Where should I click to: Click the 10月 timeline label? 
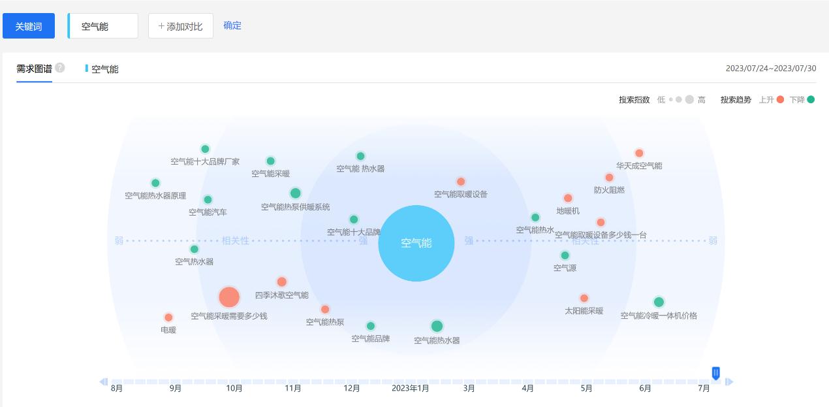click(x=234, y=388)
